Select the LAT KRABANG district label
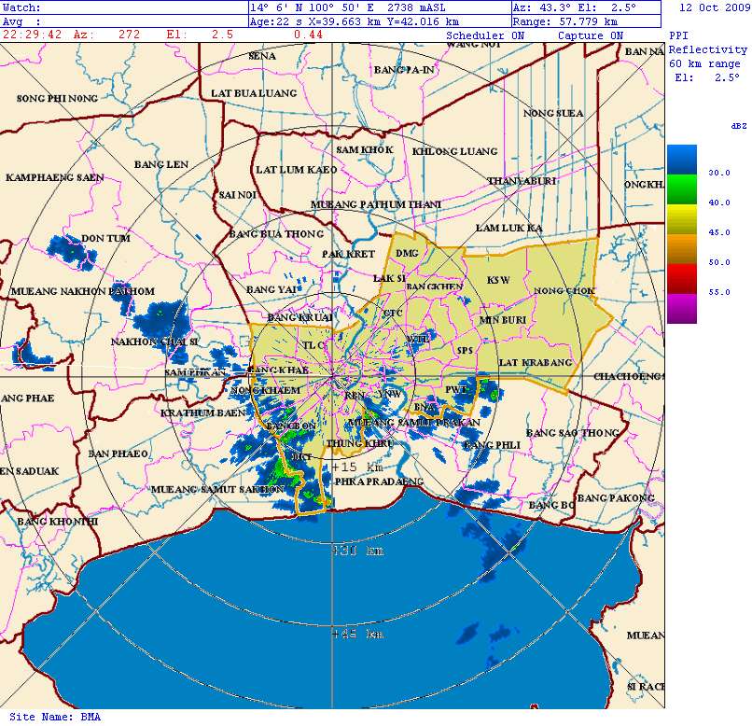The height and width of the screenshot is (726, 752). pyautogui.click(x=535, y=362)
